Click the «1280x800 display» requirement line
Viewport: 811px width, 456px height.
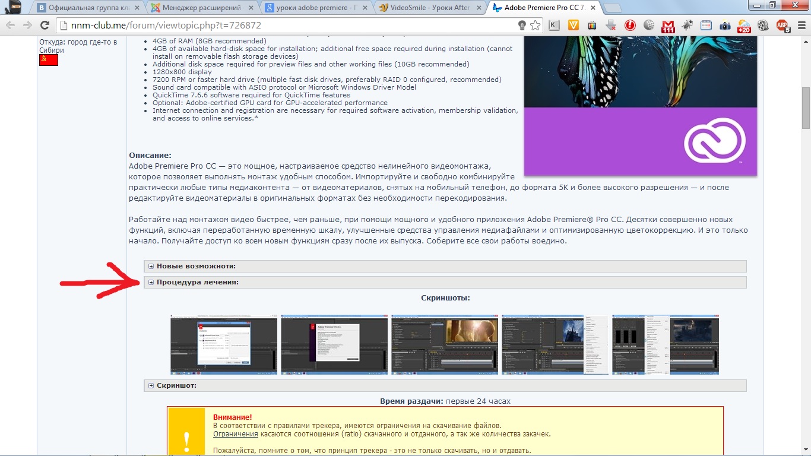point(182,72)
